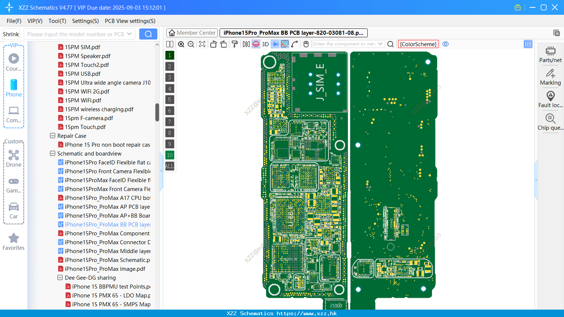Open the Fault location tool
The width and height of the screenshot is (564, 317).
(550, 100)
